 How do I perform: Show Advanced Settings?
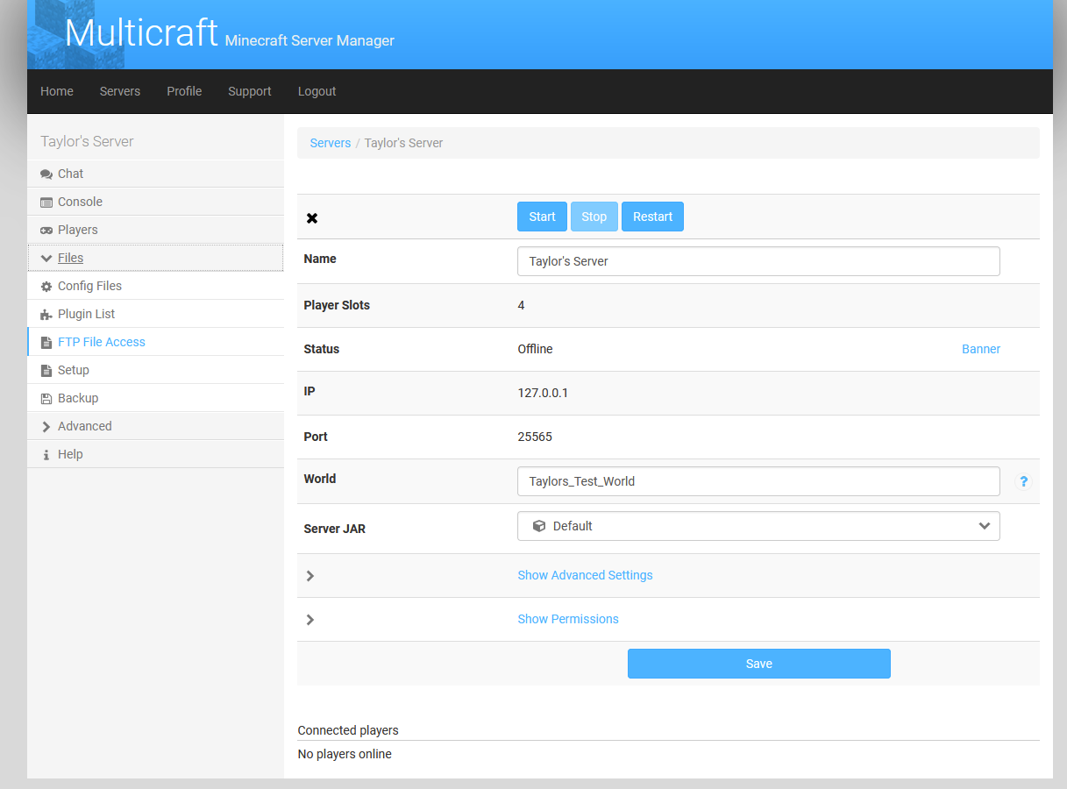585,575
